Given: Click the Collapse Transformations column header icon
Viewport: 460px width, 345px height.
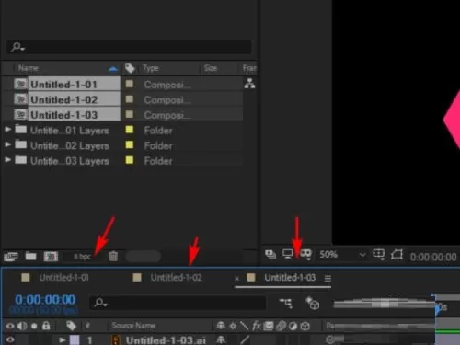Looking at the screenshot, I should pyautogui.click(x=233, y=326).
